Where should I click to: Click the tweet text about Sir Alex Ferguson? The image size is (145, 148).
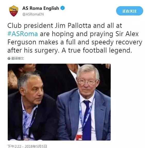click(x=75, y=38)
